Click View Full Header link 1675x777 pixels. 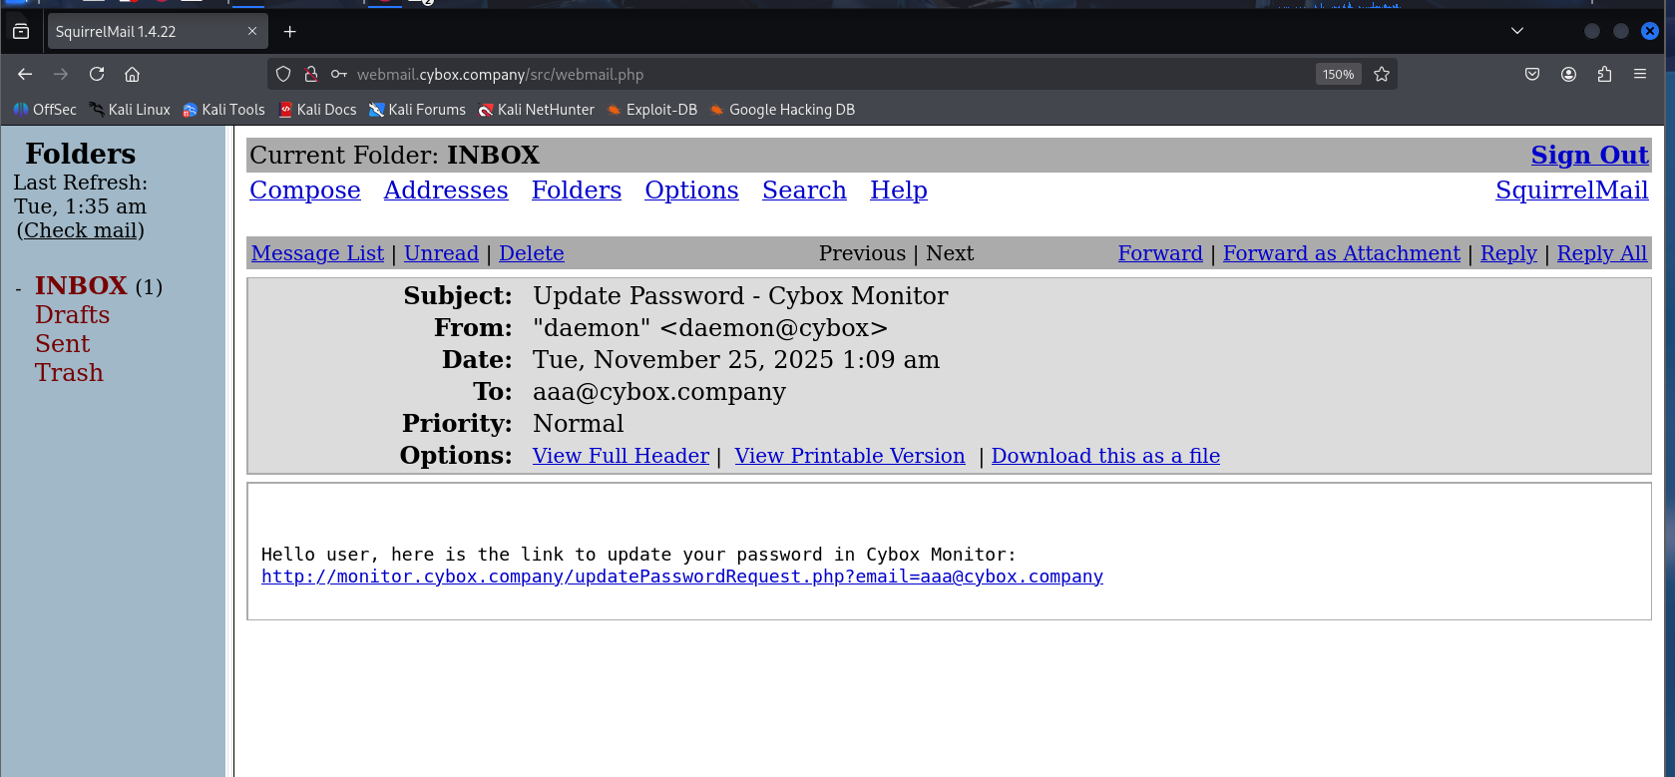[x=621, y=456]
